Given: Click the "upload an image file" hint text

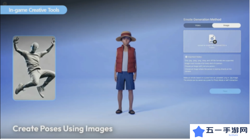Looking at the screenshot, I should tap(212, 46).
